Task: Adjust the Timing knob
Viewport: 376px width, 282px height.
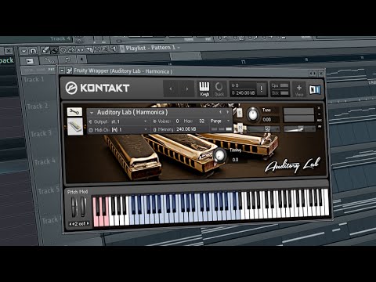Action: click(x=219, y=155)
